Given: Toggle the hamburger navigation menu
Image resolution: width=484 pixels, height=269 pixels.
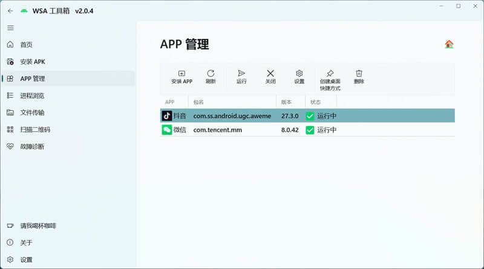Looking at the screenshot, I should [10, 28].
